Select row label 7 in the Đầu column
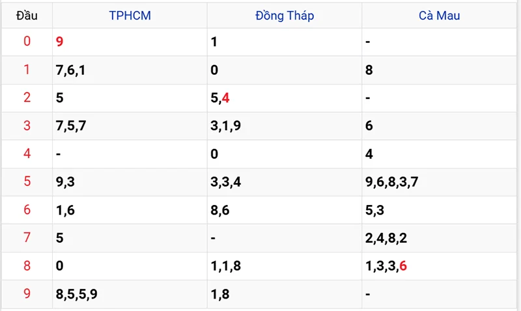 [x=27, y=238]
